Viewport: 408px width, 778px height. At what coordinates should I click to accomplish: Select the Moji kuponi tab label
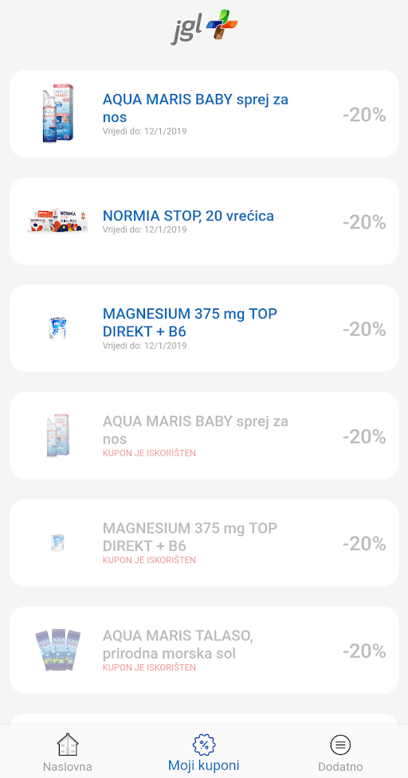(x=203, y=764)
